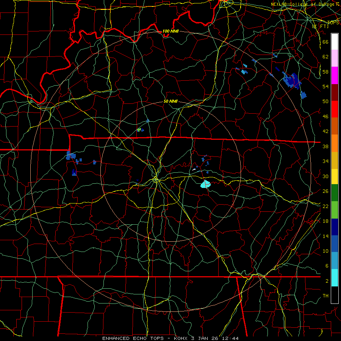Click the cyan legend color band
341x341 pixels.
[x=335, y=278]
